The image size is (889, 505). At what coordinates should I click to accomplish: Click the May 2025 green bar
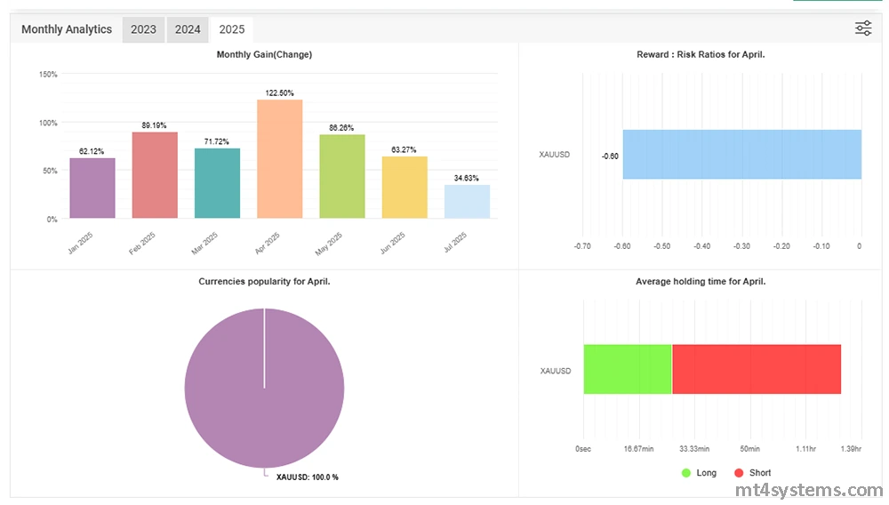click(342, 177)
